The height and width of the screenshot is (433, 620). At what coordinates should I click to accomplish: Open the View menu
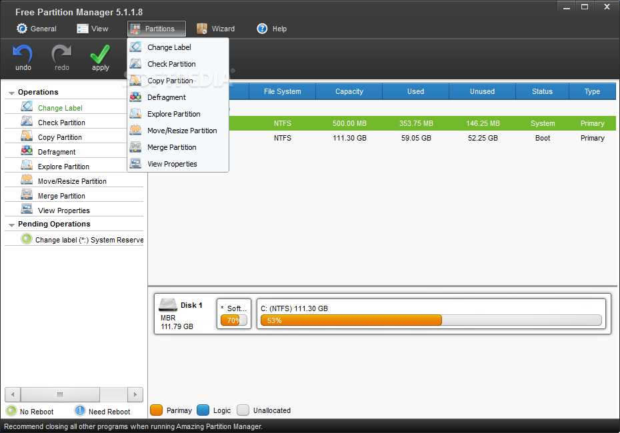(x=93, y=29)
